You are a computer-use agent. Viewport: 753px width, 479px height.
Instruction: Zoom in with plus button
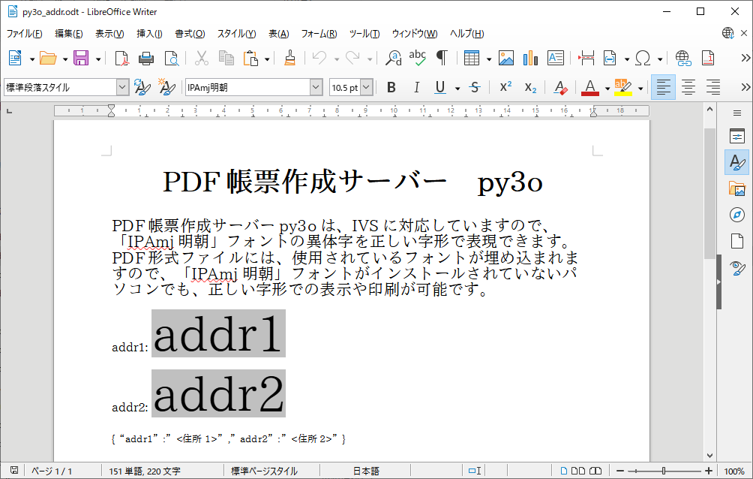tap(708, 471)
